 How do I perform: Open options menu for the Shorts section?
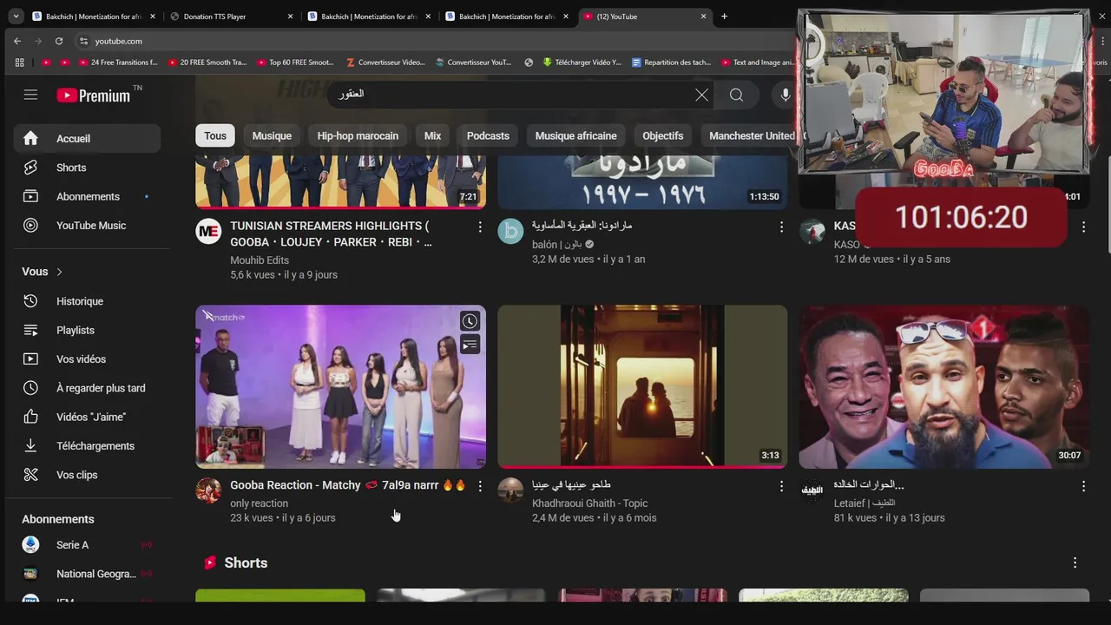coord(1075,562)
